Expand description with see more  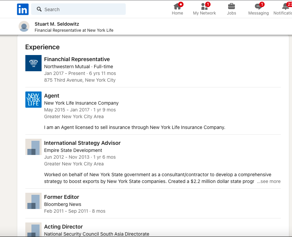[269, 181]
